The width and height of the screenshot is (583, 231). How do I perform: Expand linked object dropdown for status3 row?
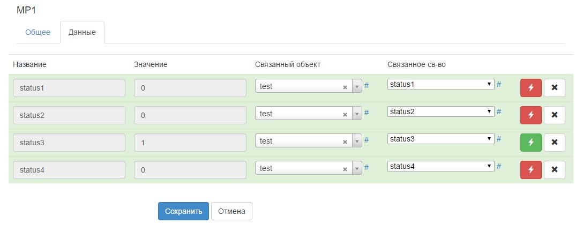coord(357,141)
